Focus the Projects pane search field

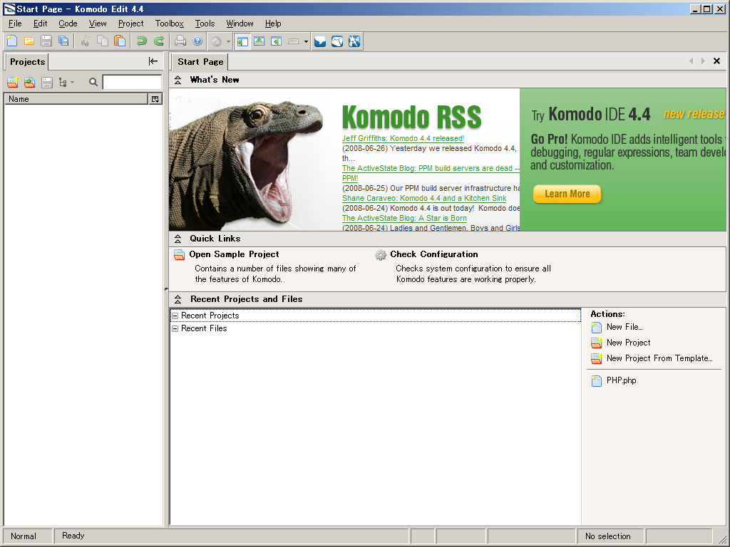tap(132, 83)
